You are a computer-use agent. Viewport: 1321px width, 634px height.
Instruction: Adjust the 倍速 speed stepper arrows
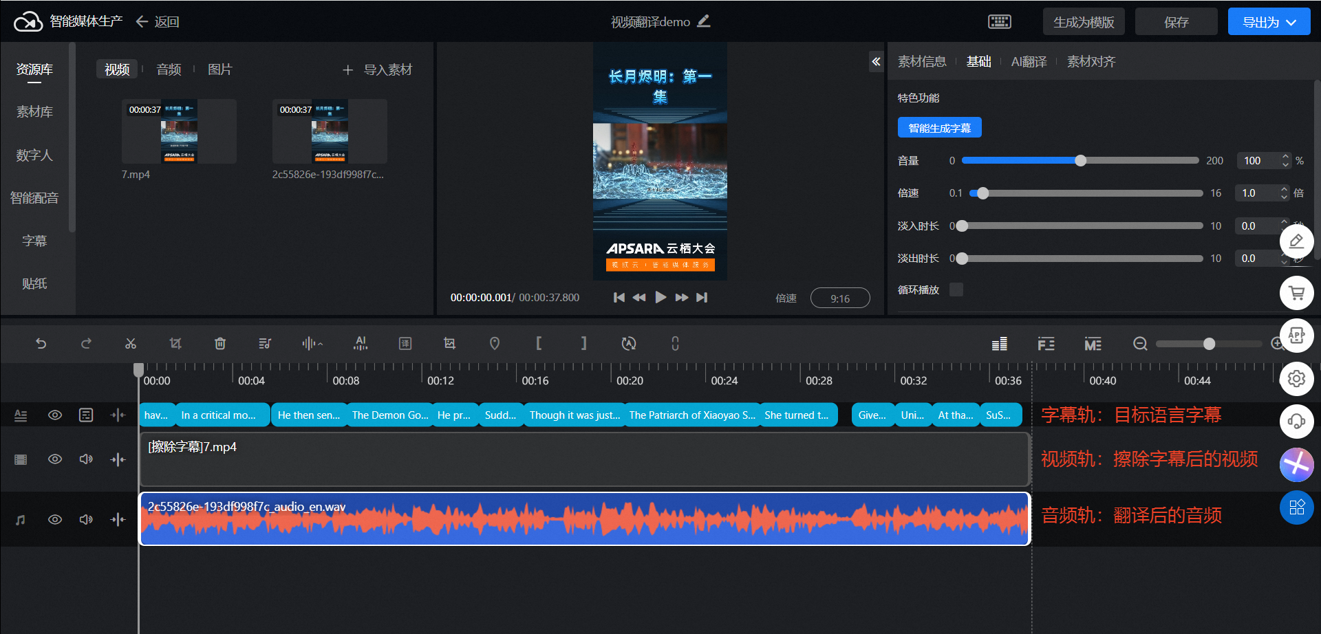1284,193
